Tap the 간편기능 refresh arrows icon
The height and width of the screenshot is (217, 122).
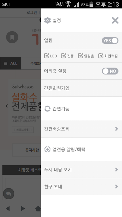(x=47, y=109)
